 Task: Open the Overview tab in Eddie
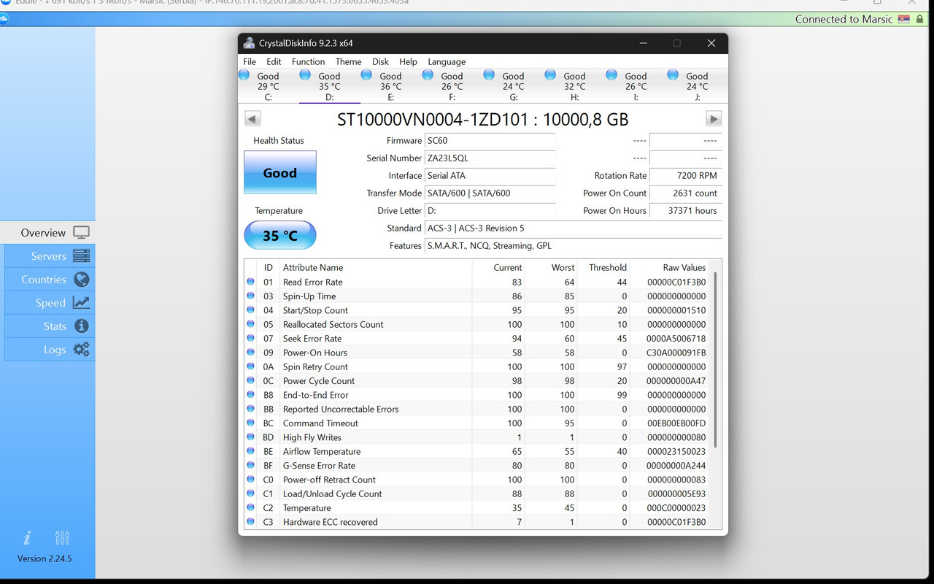click(x=47, y=233)
